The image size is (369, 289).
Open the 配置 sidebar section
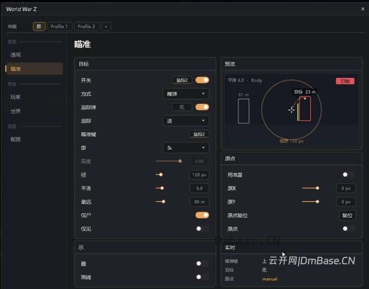point(34,139)
